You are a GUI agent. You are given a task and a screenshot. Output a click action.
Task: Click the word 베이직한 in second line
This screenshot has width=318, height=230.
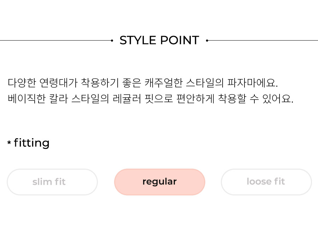27,99
